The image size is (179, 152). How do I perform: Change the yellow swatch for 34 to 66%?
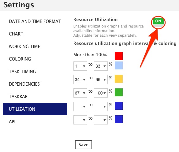click(119, 79)
